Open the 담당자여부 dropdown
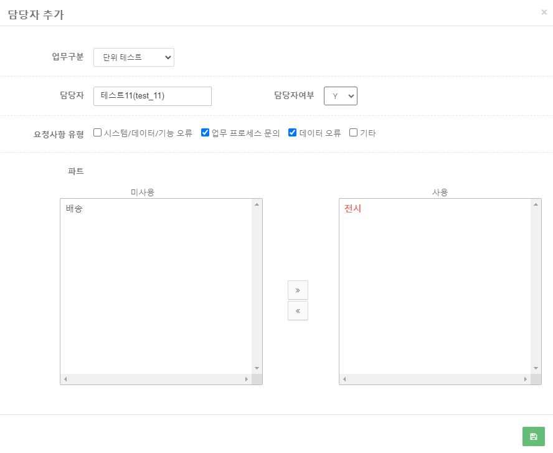Image resolution: width=553 pixels, height=453 pixels. [x=340, y=96]
